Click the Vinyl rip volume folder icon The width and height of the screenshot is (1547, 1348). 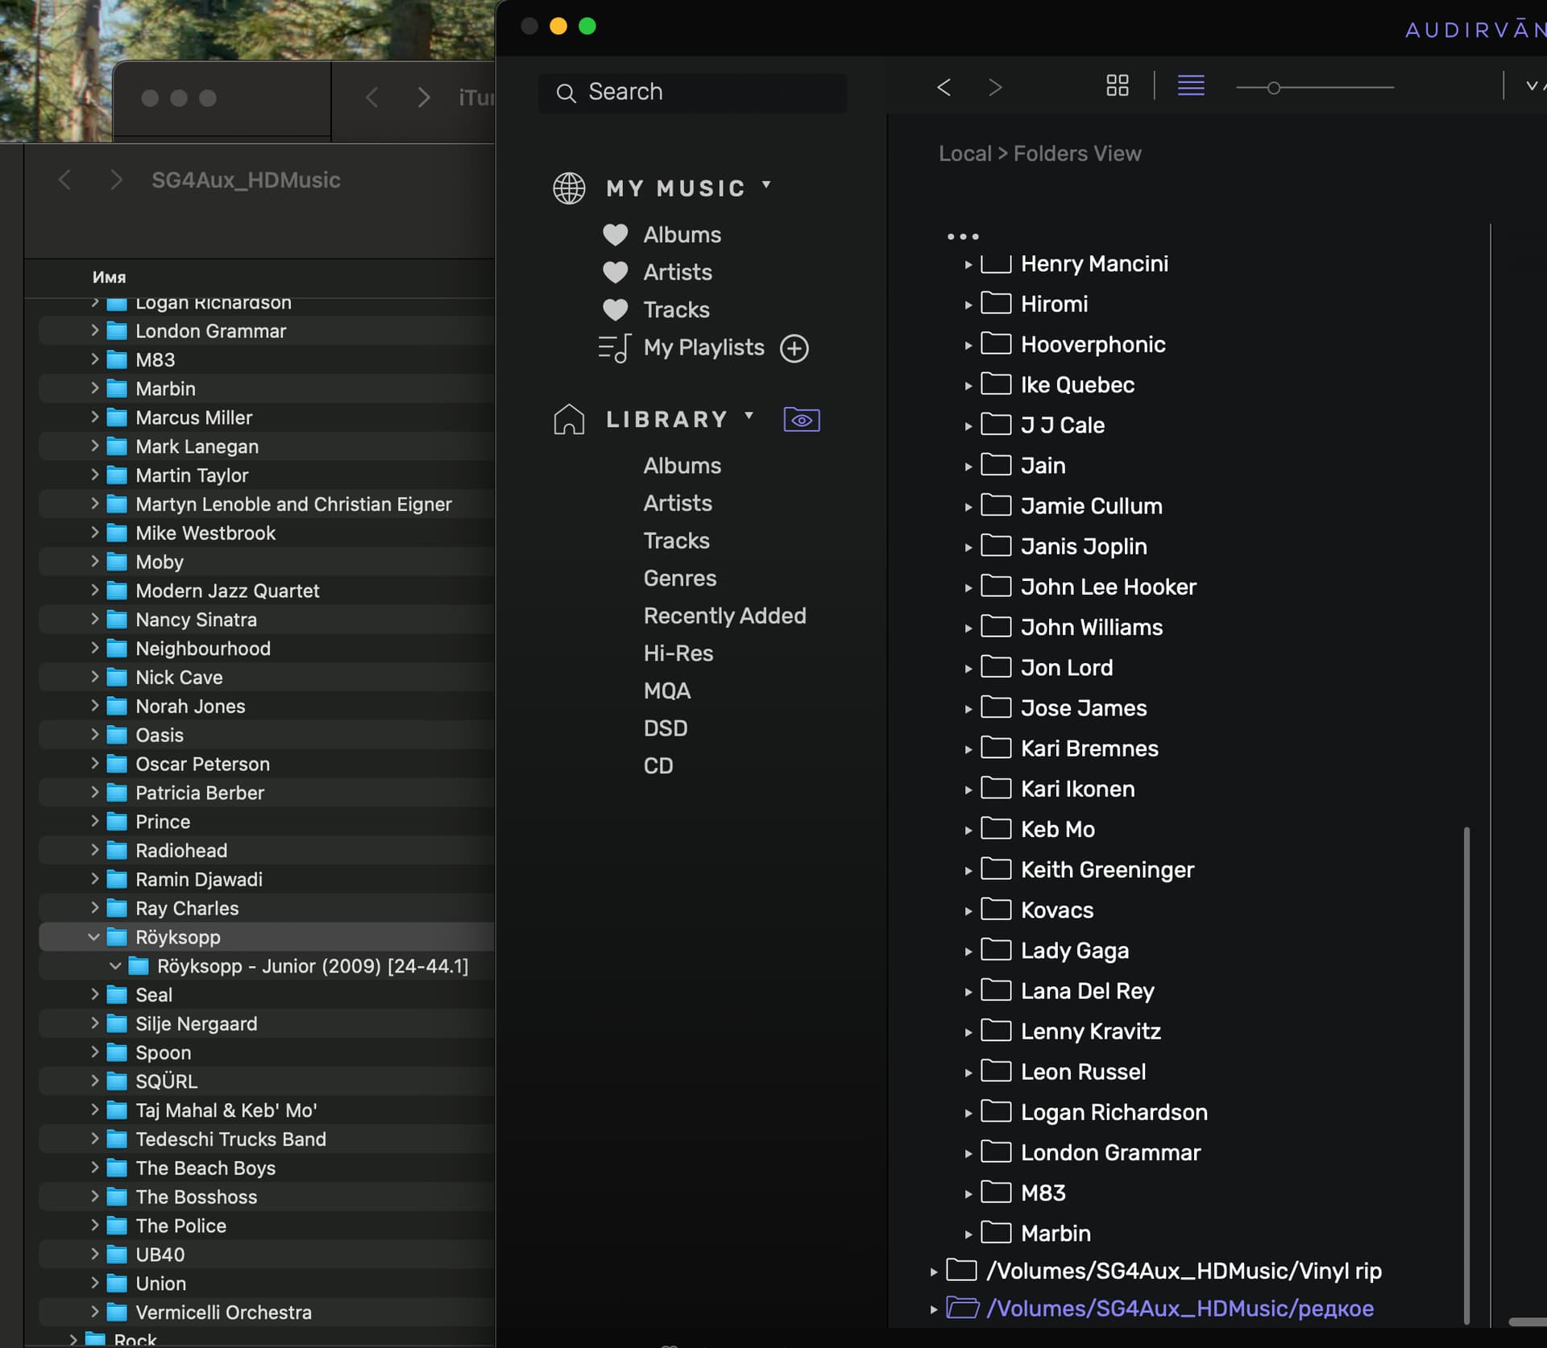[961, 1270]
